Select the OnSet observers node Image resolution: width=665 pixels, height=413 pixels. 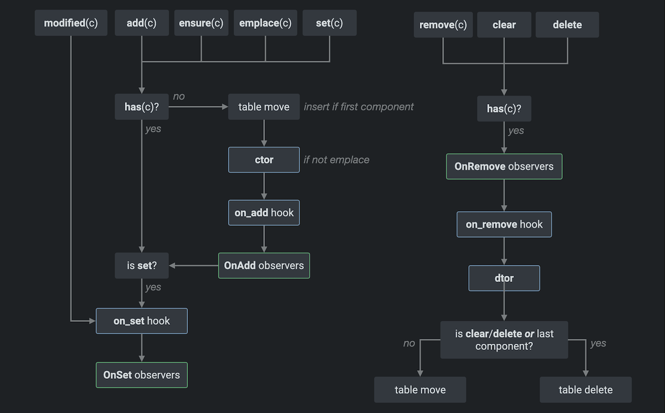[x=142, y=375]
